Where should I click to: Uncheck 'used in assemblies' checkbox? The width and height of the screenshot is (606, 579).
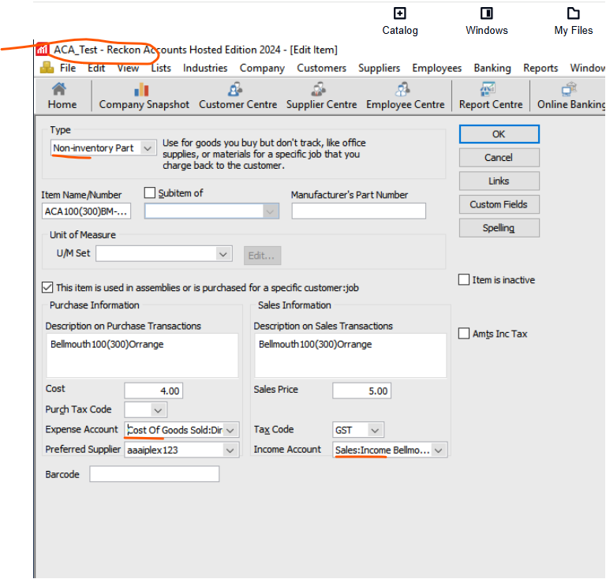point(47,287)
